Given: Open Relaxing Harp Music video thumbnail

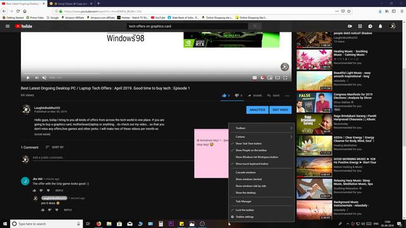Looking at the screenshot, I should tap(315, 189).
